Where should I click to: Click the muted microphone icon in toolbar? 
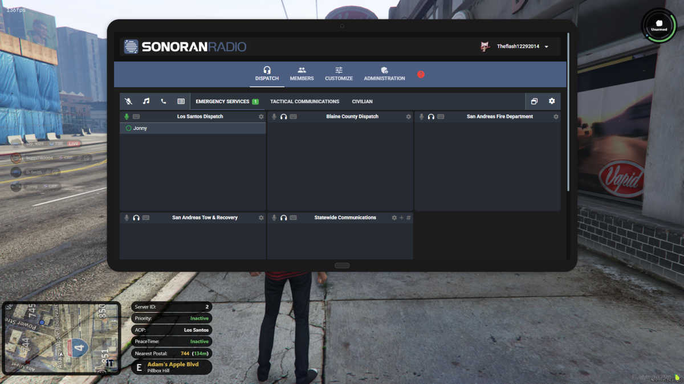pos(129,101)
